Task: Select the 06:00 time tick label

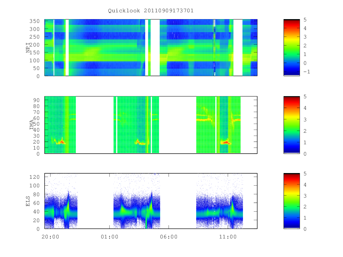Action: click(169, 237)
